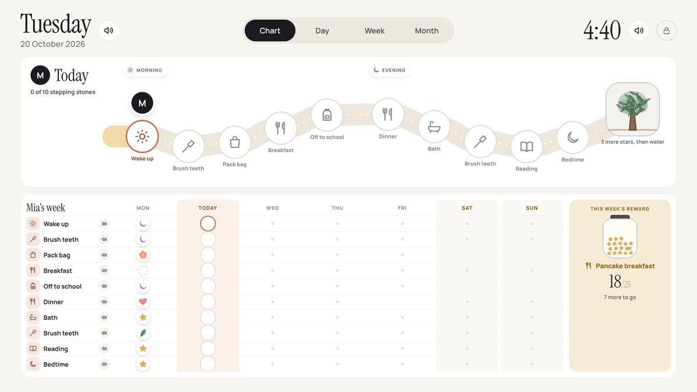Play sound for the Wake up row
Viewport: 697px width, 392px height.
tap(104, 224)
